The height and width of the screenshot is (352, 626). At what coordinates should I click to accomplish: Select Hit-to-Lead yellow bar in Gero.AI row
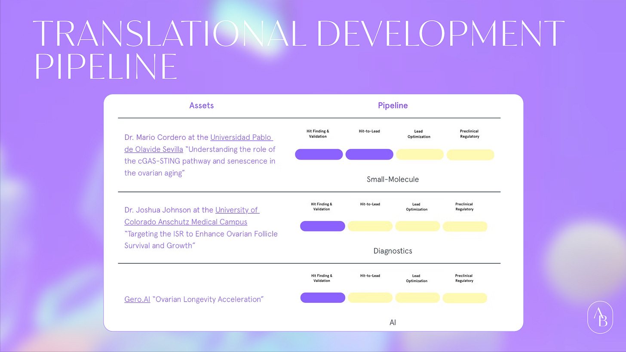370,297
